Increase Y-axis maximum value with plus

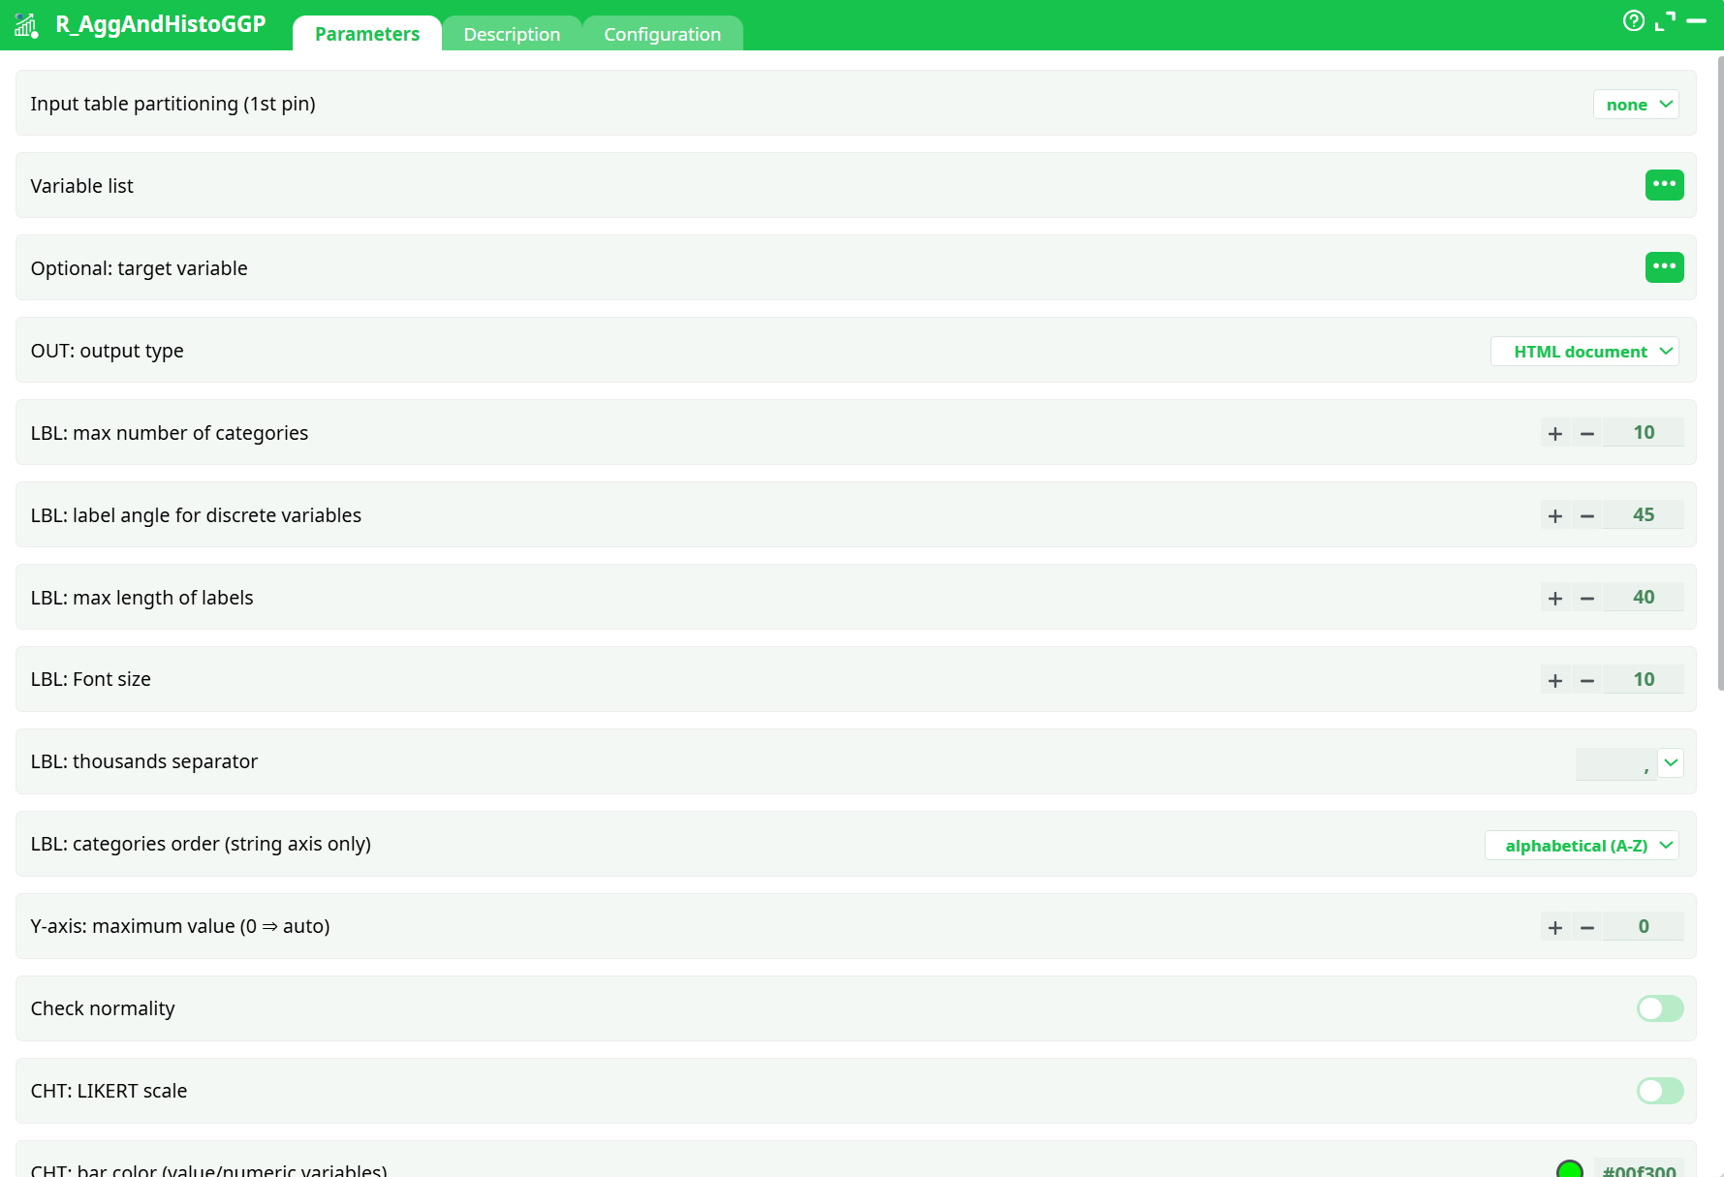(x=1555, y=927)
